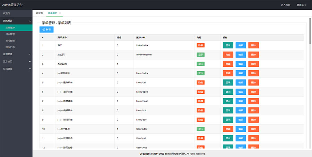This screenshot has width=312, height=157.
Task: Click 编辑 for the Menu/add row
Action: pos(241,120)
